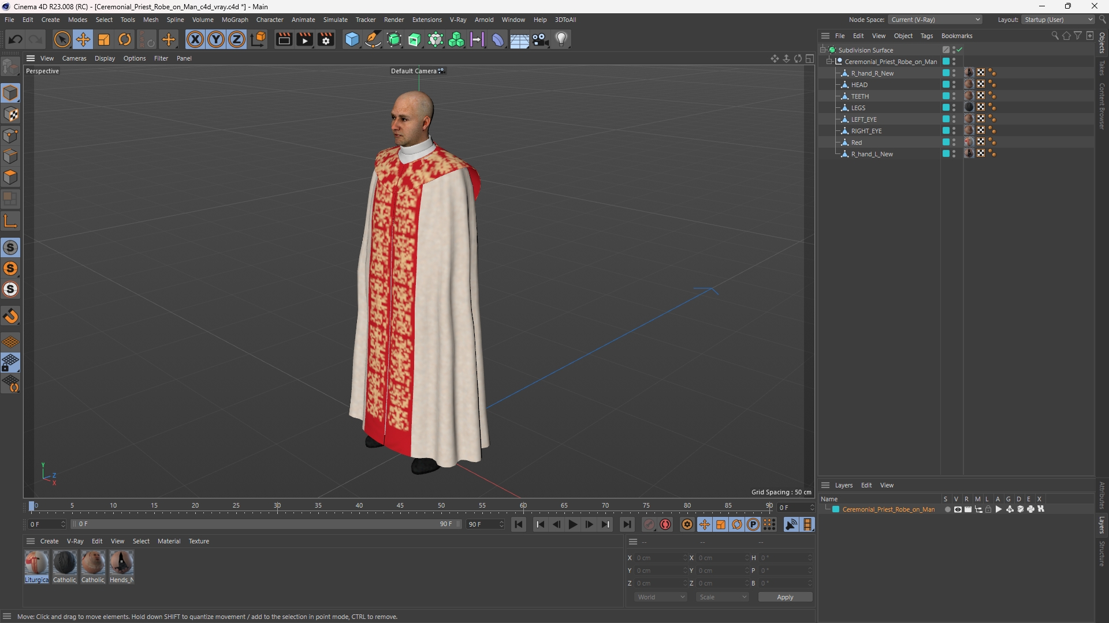Viewport: 1109px width, 623px height.
Task: Go to end of animation
Action: (627, 524)
